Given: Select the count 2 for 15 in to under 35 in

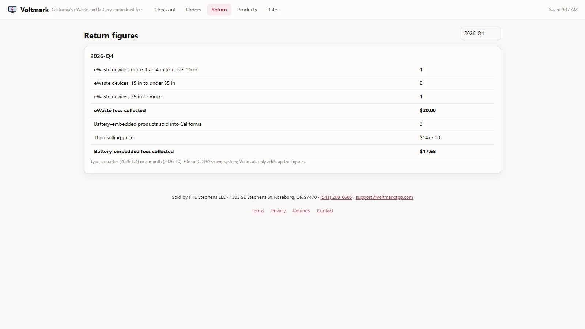Looking at the screenshot, I should (x=421, y=83).
